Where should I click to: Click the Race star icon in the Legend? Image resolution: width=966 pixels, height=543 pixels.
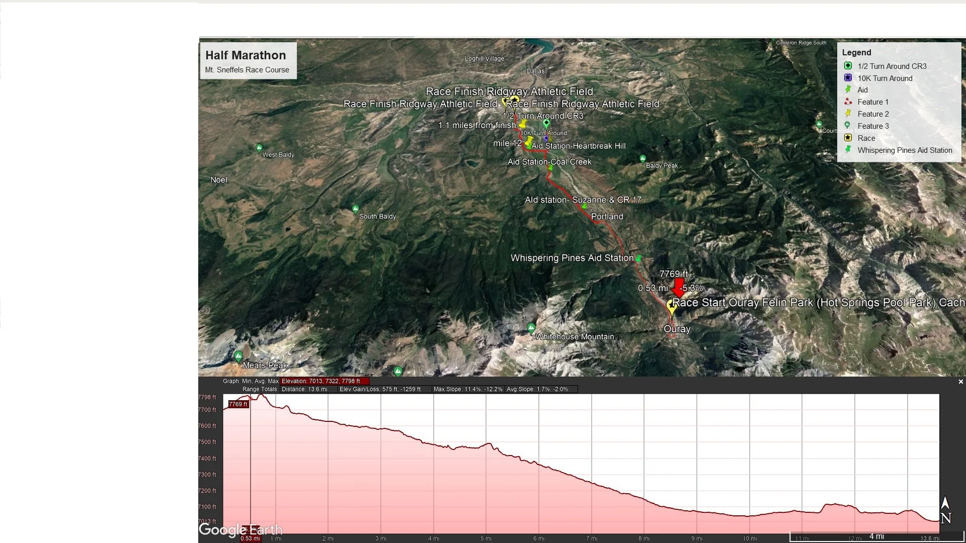848,138
